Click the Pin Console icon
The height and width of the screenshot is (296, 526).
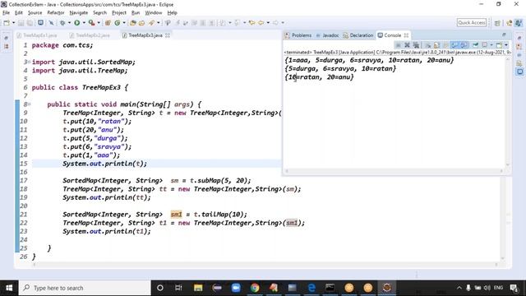click(475, 45)
